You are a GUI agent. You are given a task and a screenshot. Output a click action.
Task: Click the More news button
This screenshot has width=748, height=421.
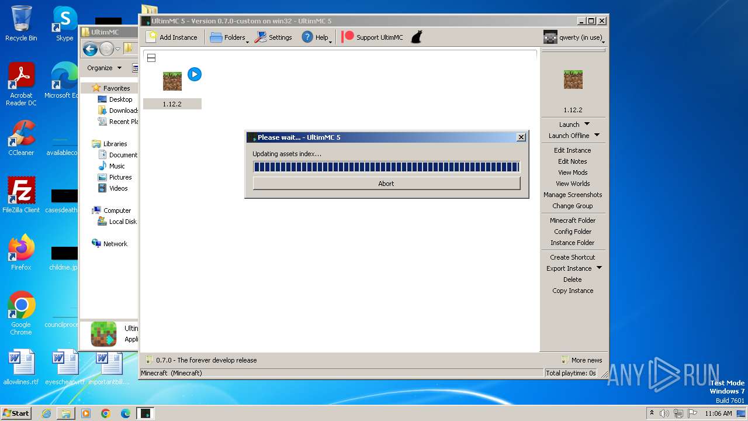click(581, 360)
